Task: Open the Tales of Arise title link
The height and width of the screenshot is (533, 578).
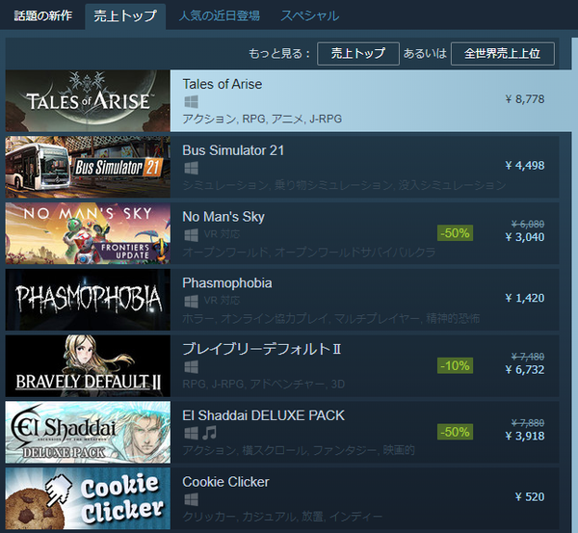Action: pos(223,84)
